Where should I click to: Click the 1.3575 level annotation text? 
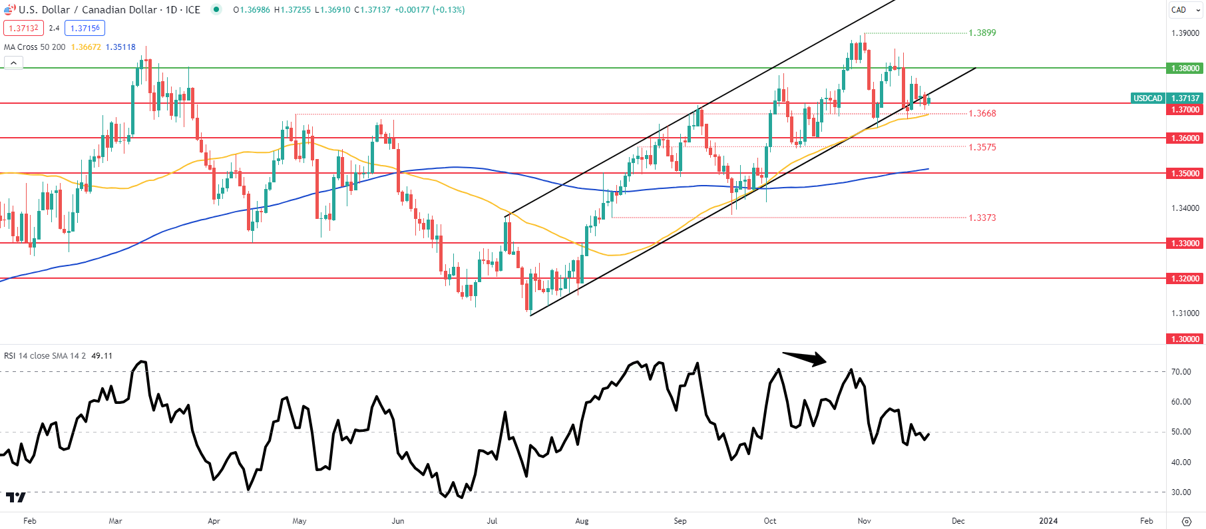[x=982, y=148]
